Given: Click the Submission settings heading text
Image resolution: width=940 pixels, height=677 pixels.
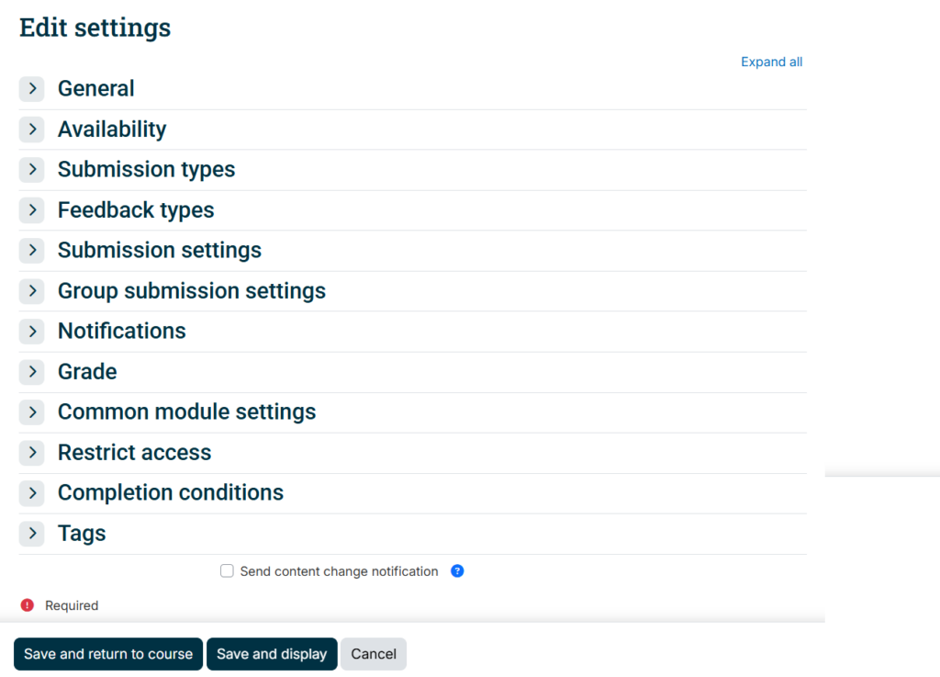Looking at the screenshot, I should click(x=160, y=250).
